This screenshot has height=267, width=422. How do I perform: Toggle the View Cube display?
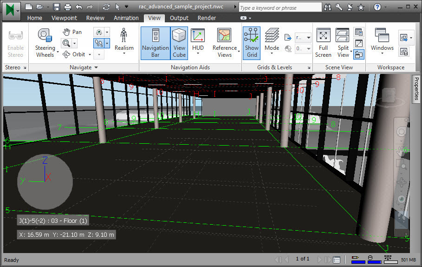click(179, 43)
